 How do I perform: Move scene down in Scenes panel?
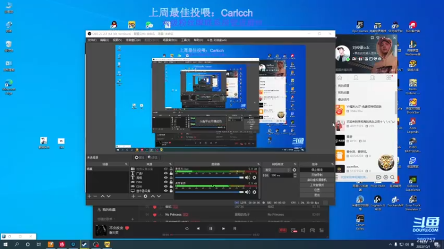pyautogui.click(x=108, y=196)
